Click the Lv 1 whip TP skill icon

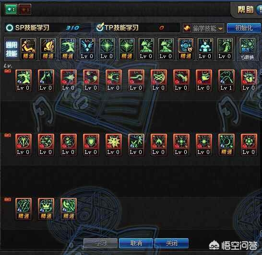tap(226, 81)
